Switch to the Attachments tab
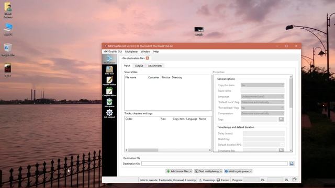Screen dimensions: 335x188 [155, 66]
